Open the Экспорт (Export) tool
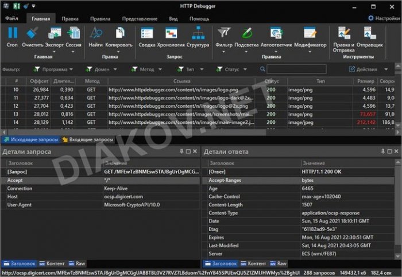Screen dimensions: 402x277 [55, 34]
